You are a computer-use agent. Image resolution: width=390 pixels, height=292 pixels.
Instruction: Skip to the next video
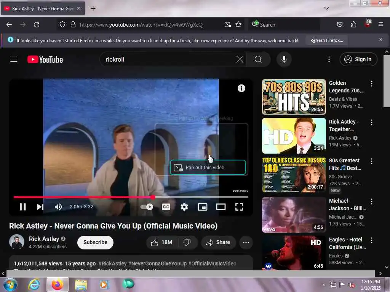pos(40,207)
